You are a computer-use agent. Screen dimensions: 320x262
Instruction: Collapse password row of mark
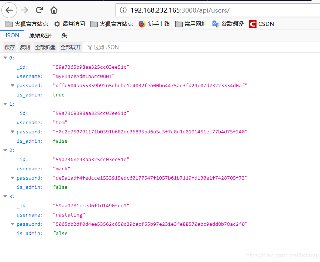click(13, 178)
